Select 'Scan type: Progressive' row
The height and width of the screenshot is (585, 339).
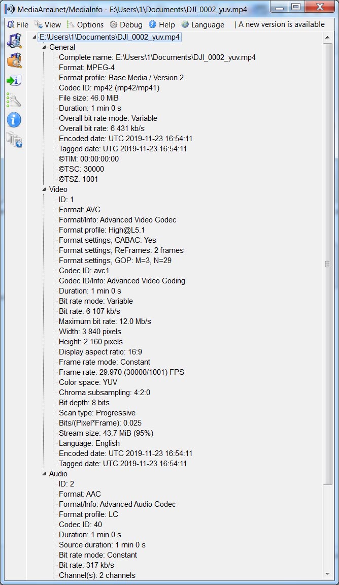coord(97,413)
